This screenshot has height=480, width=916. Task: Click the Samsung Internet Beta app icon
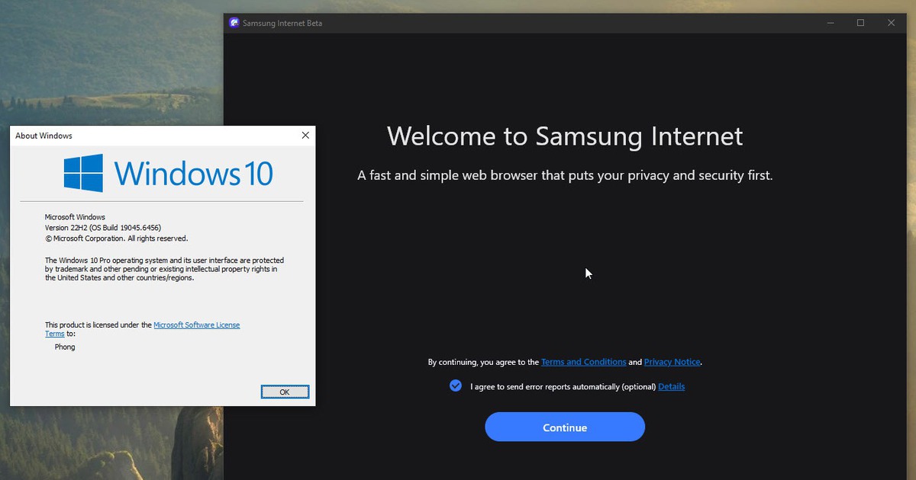(234, 23)
